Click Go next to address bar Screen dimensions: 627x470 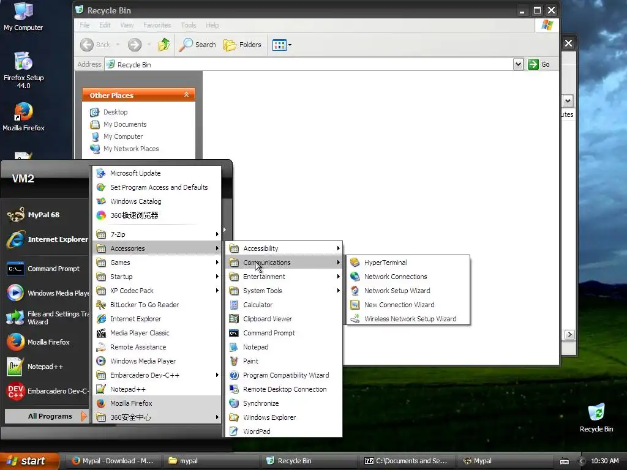539,64
